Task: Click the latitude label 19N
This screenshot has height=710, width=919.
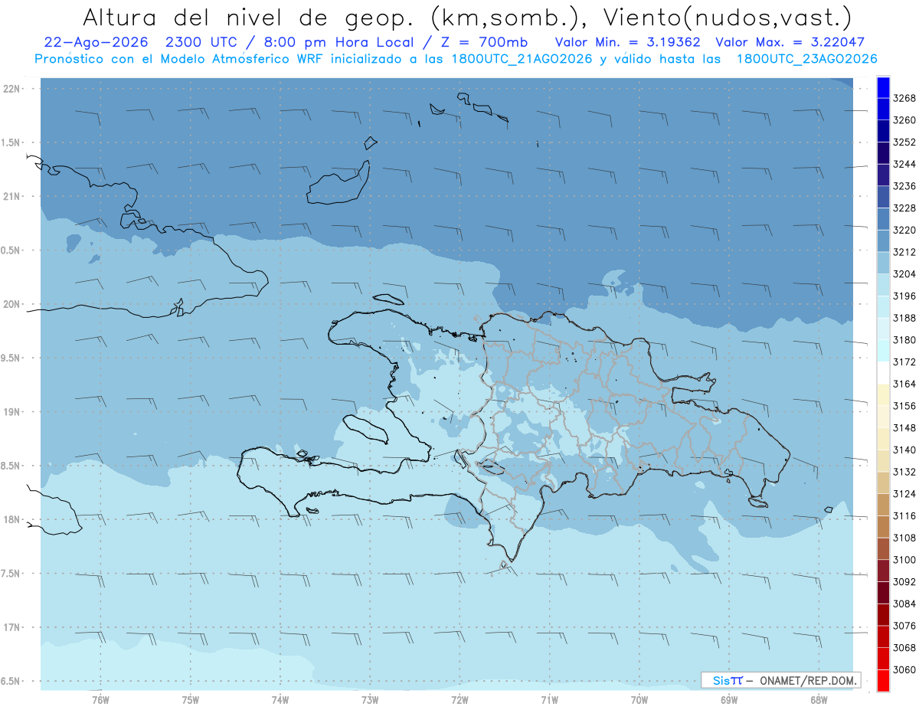Action: [11, 412]
